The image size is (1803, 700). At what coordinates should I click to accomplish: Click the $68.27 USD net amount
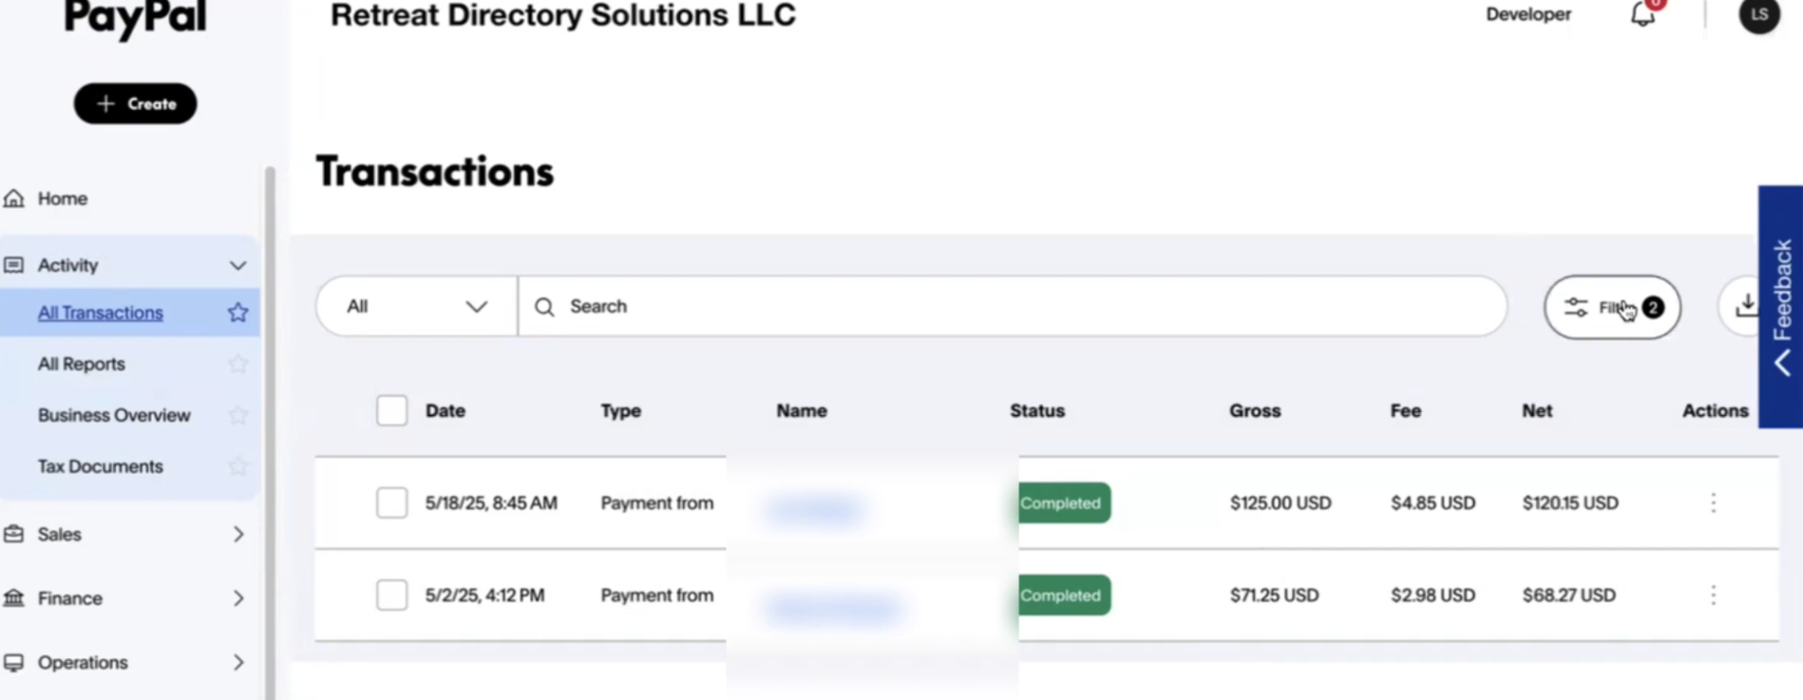coord(1569,596)
